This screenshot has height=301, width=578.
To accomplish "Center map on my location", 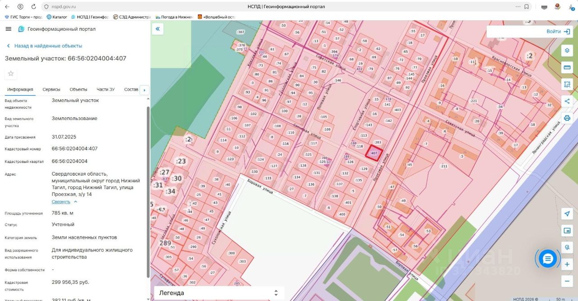I will [567, 214].
